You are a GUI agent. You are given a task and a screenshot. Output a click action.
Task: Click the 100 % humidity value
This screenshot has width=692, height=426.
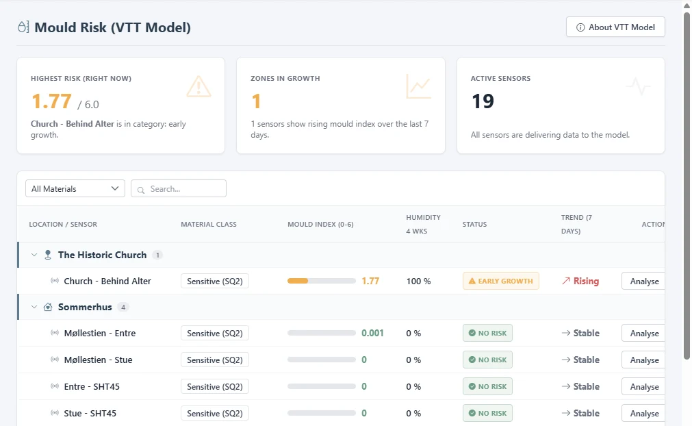coord(418,281)
